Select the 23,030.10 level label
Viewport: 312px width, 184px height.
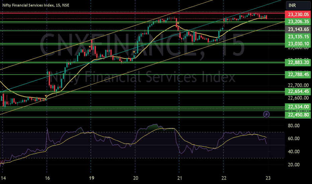298,43
